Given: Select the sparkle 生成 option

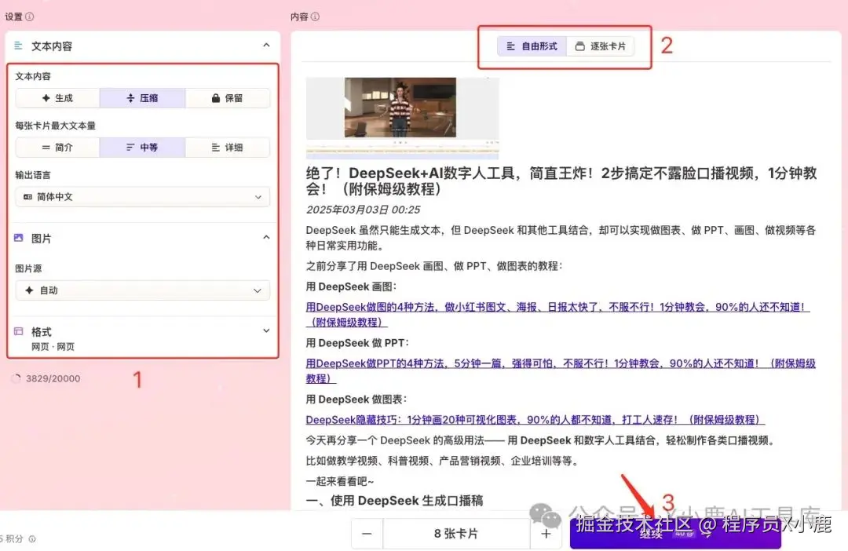Looking at the screenshot, I should [x=56, y=97].
